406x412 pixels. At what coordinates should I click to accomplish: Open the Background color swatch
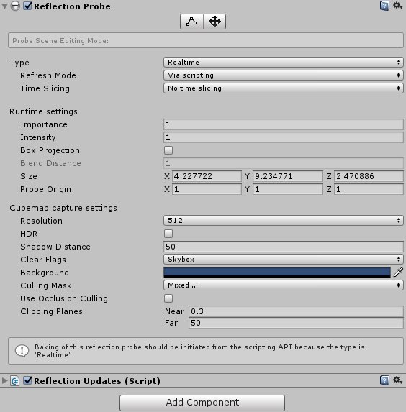(277, 273)
